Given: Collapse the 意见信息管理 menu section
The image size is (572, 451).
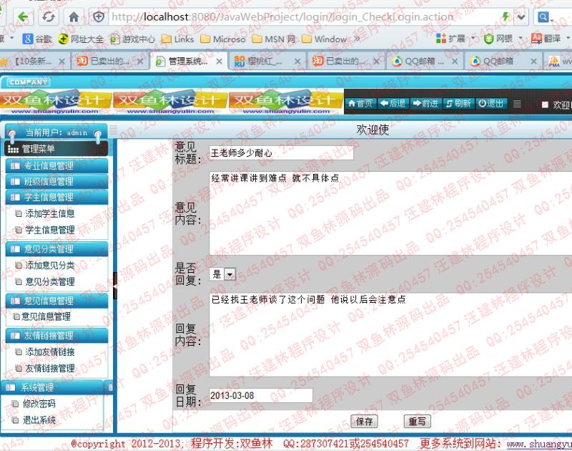Looking at the screenshot, I should tap(57, 301).
